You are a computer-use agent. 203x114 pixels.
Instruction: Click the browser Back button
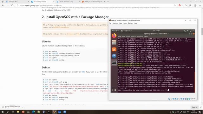[3, 5]
